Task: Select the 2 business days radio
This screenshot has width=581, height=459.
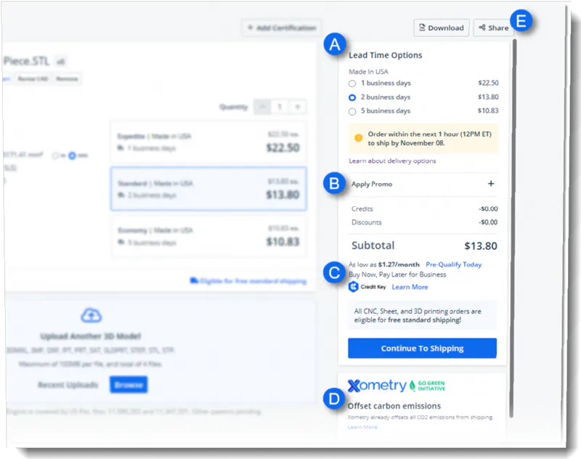Action: [x=352, y=97]
